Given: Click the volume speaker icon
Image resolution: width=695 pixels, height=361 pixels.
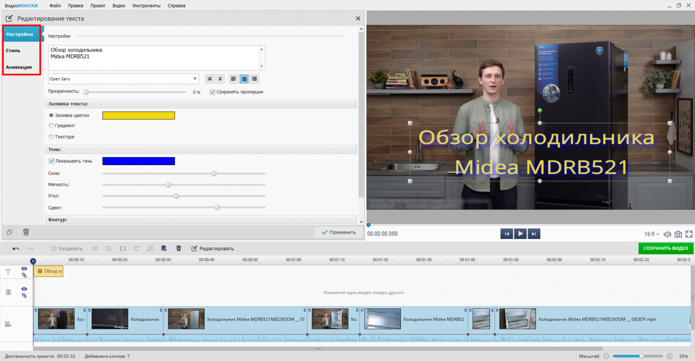Looking at the screenshot, I should pyautogui.click(x=667, y=234).
